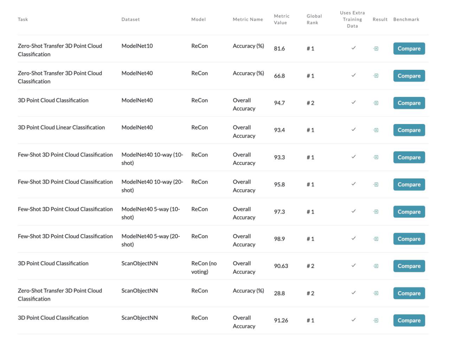
Task: Open result icon for 5-way (20-shot) row
Action: (x=375, y=239)
